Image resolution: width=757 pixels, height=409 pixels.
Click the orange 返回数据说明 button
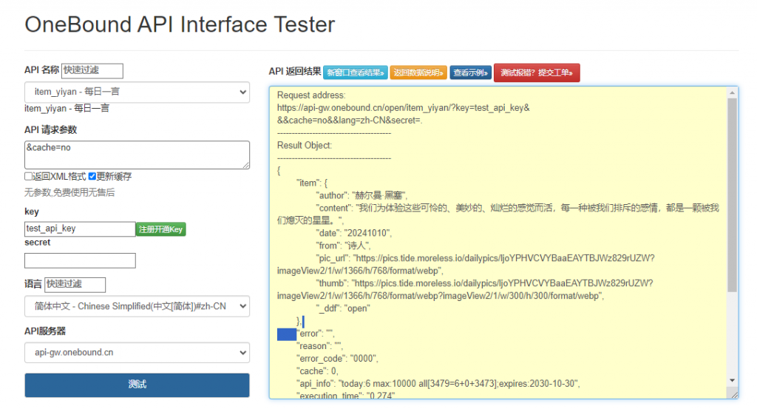(x=418, y=72)
